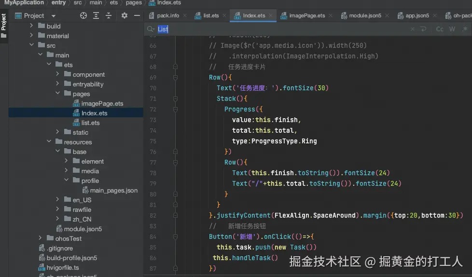Click pages in the breadcrumb path
The image size is (472, 277).
(x=134, y=3)
